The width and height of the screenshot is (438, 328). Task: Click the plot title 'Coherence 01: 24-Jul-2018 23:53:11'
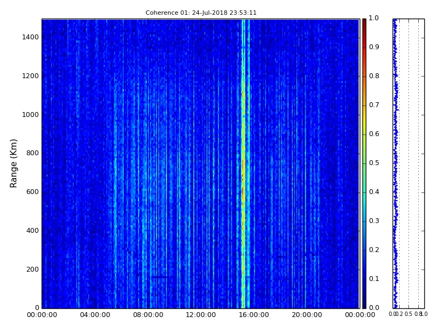click(x=201, y=13)
